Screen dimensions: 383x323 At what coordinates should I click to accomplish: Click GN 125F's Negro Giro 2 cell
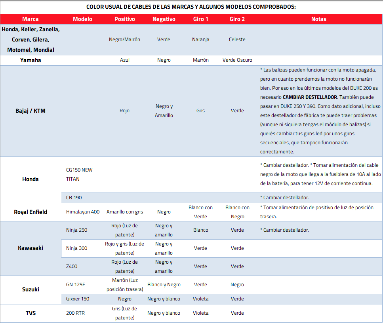(x=237, y=285)
